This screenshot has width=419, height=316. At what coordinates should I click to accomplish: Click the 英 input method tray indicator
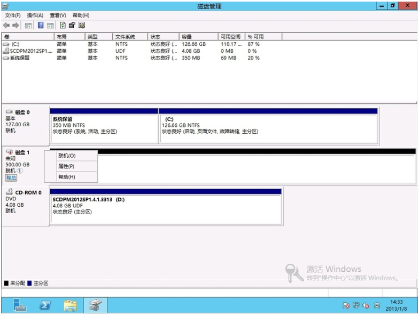pos(377,305)
